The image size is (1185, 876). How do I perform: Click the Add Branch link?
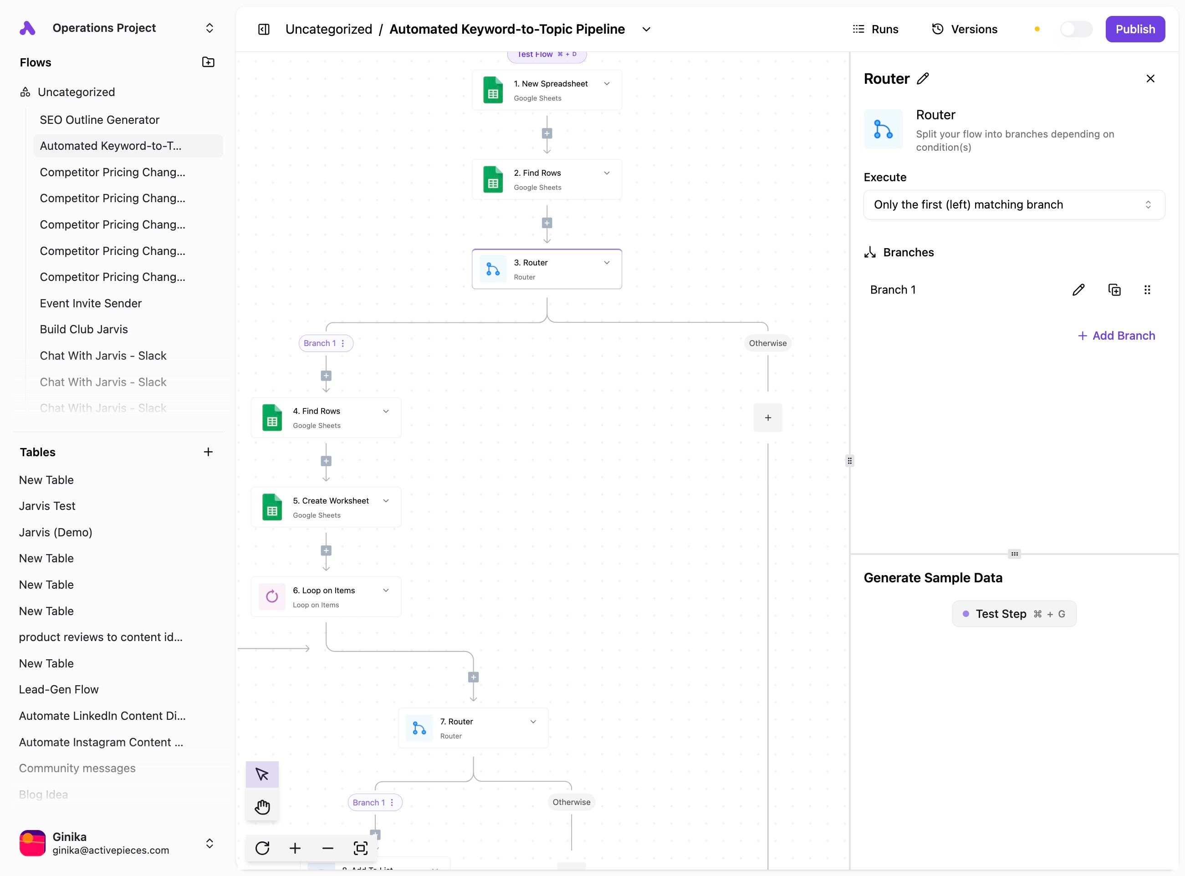coord(1116,336)
